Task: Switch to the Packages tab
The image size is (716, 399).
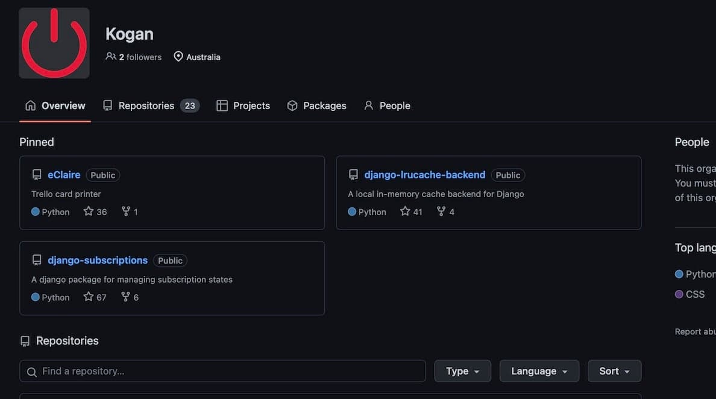Action: [316, 105]
